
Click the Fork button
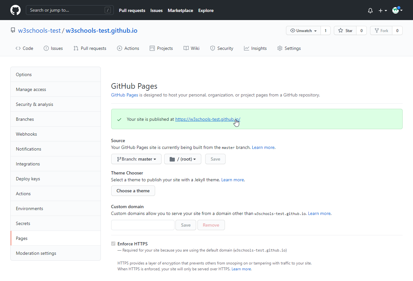click(x=381, y=31)
